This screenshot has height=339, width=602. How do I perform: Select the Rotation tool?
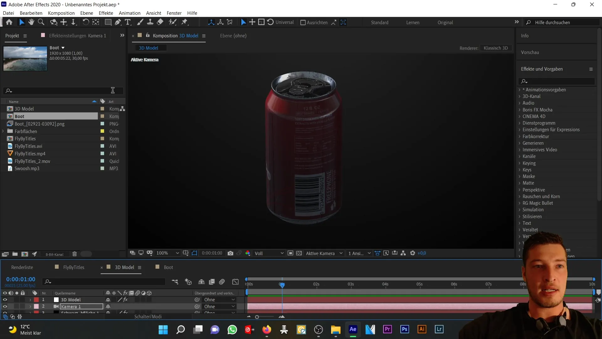coord(86,22)
